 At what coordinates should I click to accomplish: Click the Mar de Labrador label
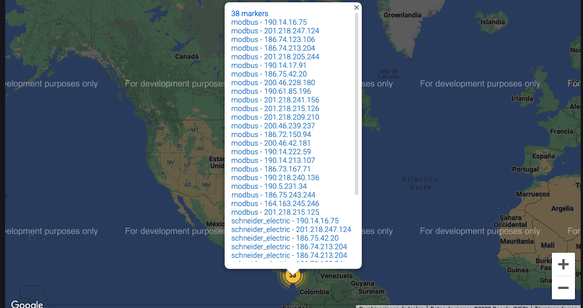pyautogui.click(x=389, y=74)
